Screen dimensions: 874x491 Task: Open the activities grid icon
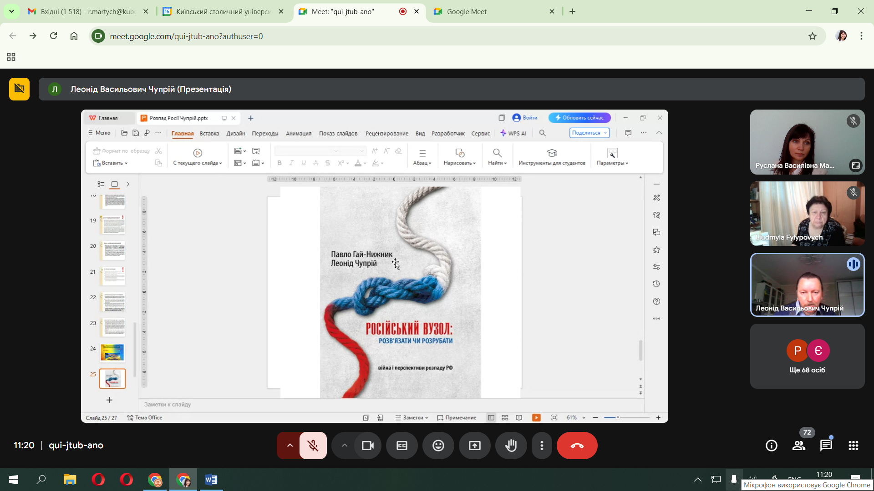[853, 446]
